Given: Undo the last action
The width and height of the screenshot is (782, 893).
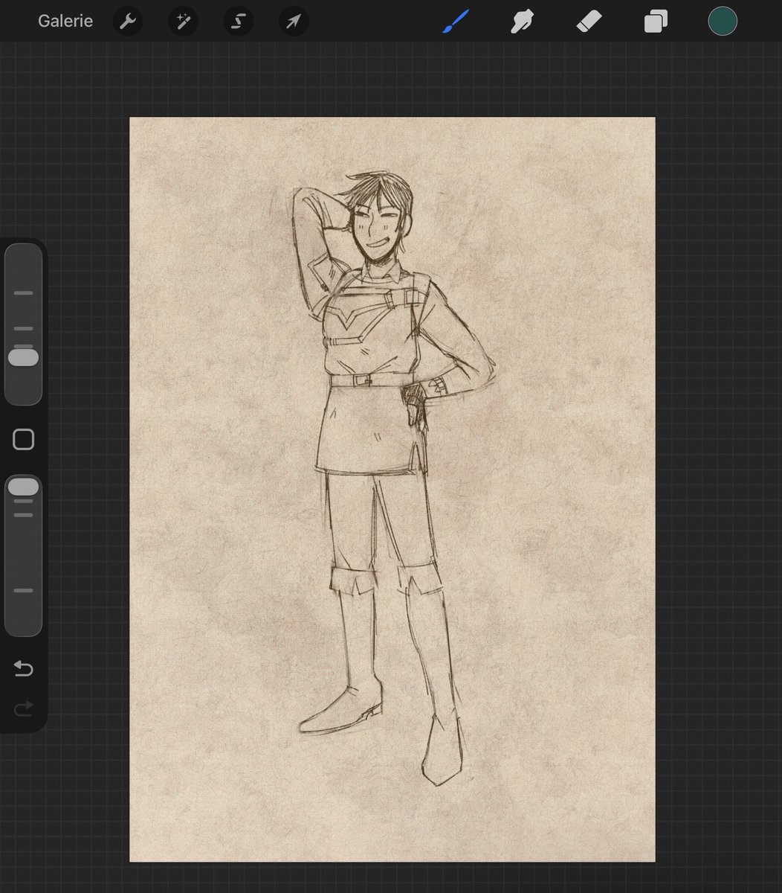Looking at the screenshot, I should (x=23, y=669).
